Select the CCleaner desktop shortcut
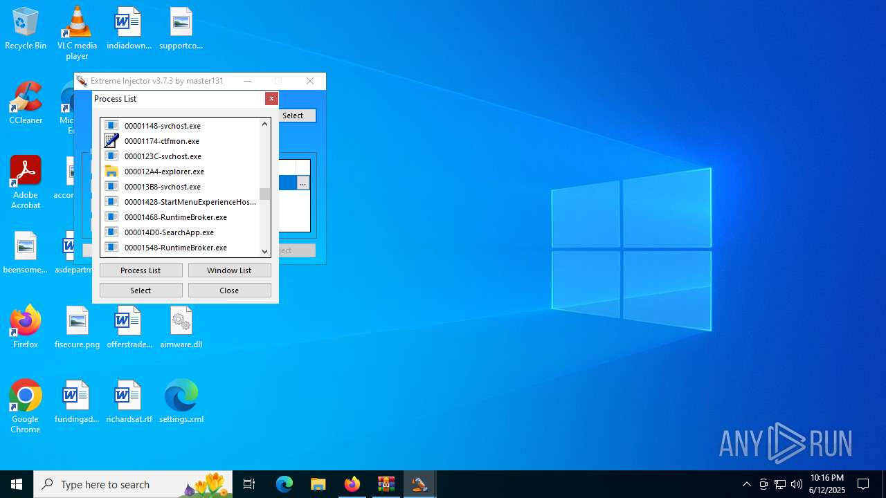Viewport: 886px width, 498px height. pyautogui.click(x=26, y=104)
